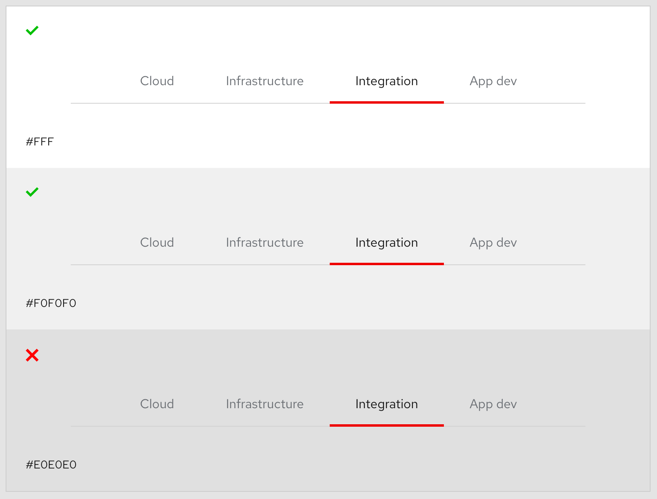Select the Integration tab on the #E0E0E0 panel
This screenshot has width=657, height=499.
386,404
